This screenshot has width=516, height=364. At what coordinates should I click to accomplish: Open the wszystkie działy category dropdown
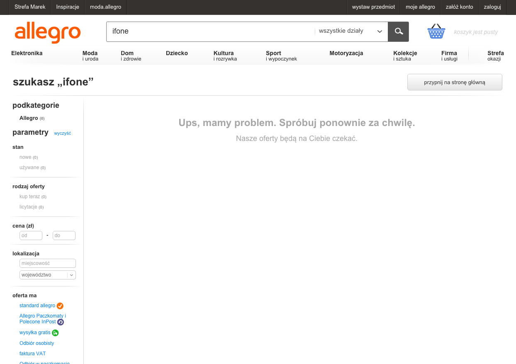point(351,31)
